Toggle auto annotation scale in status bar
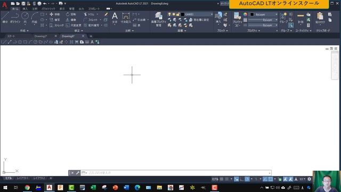The image size is (341, 192). (x=290, y=179)
